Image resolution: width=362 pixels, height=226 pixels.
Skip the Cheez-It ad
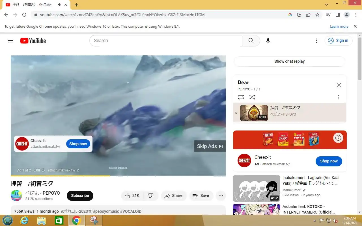(210, 146)
